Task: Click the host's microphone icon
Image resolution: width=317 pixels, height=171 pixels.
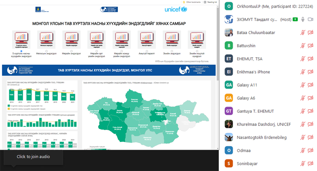Action: pyautogui.click(x=303, y=19)
